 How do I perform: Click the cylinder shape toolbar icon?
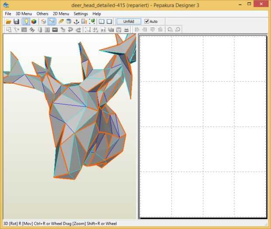tap(69, 21)
